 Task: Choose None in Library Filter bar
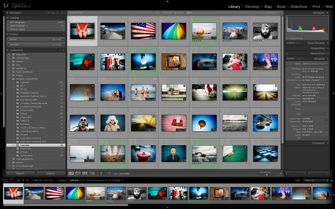189,13
